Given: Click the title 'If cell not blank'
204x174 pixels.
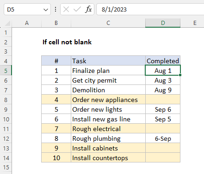Looking at the screenshot, I should tap(67, 42).
